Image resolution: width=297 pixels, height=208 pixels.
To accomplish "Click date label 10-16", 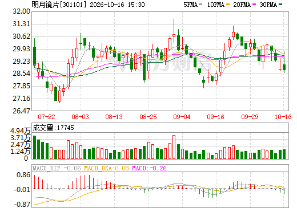I will [x=283, y=117].
